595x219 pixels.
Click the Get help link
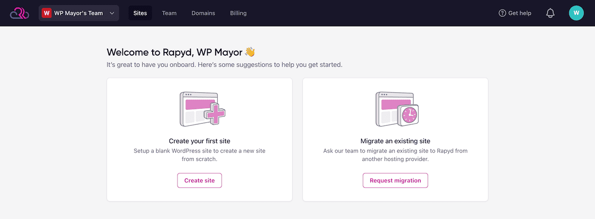515,13
